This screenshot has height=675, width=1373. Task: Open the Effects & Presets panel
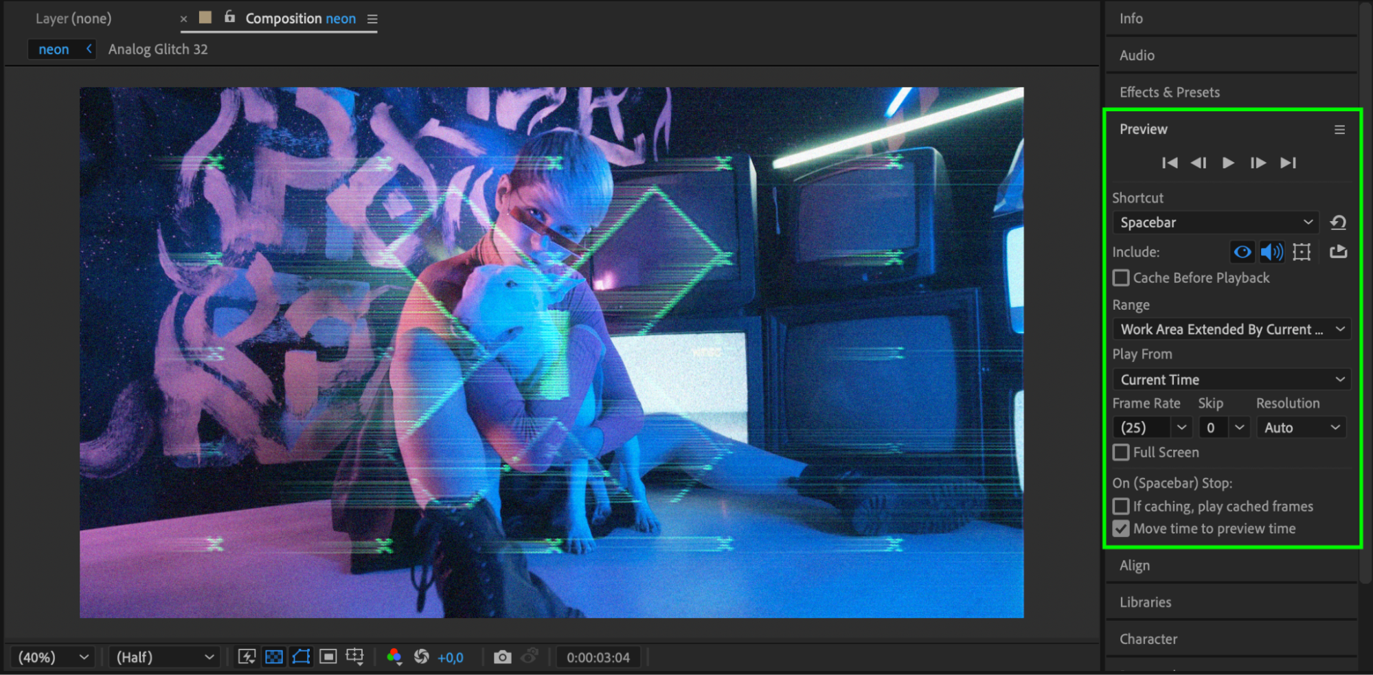tap(1169, 92)
